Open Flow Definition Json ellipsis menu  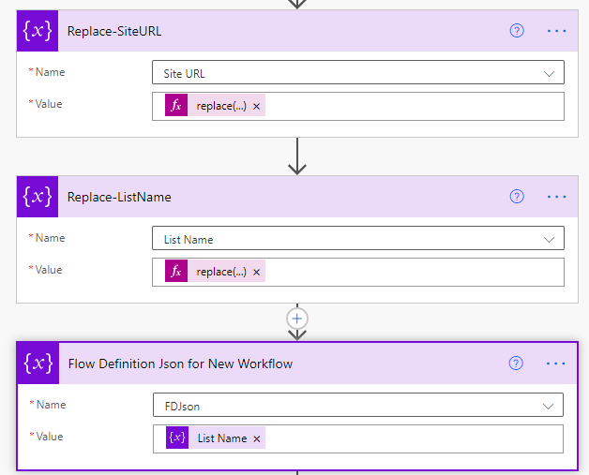(x=557, y=364)
